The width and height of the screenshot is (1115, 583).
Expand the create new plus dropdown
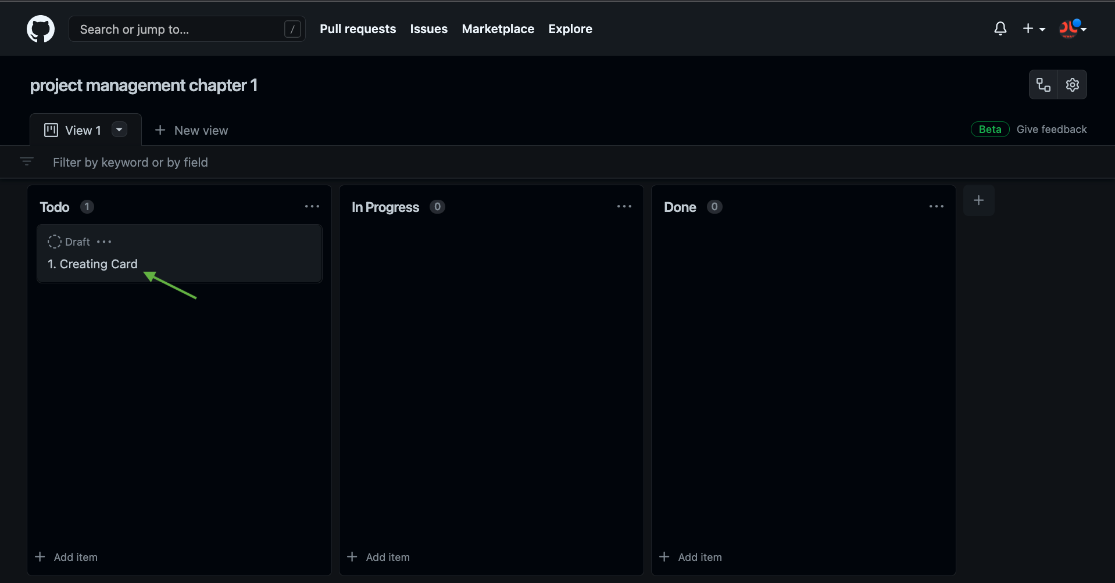1034,28
